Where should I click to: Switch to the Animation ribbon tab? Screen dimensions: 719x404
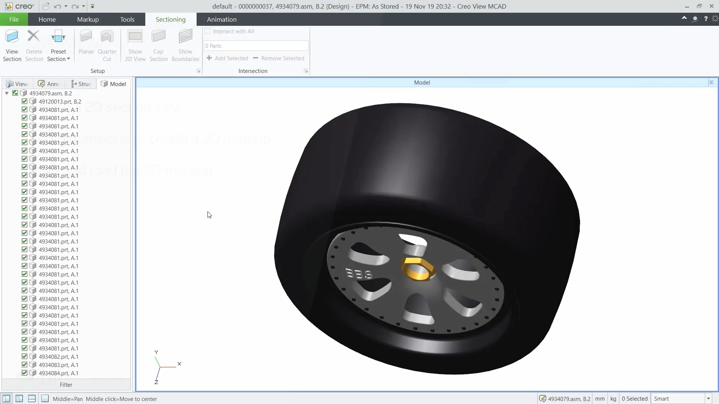click(222, 19)
